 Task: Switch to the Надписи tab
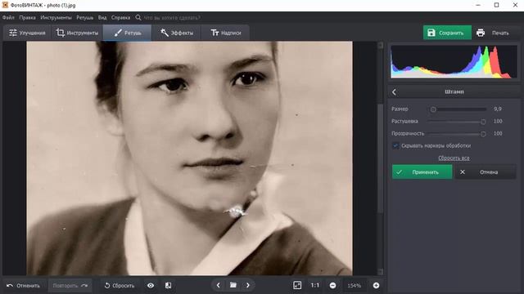click(226, 33)
